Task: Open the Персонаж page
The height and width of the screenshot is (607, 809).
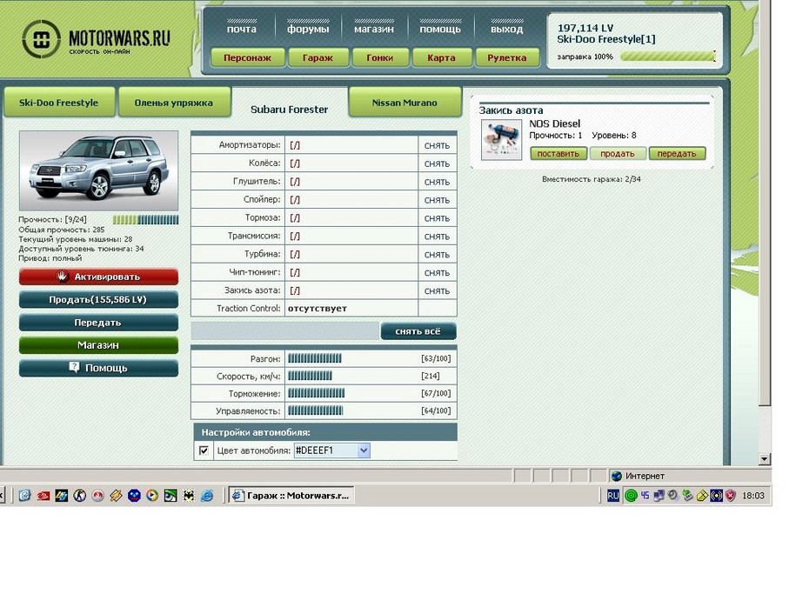Action: click(248, 57)
